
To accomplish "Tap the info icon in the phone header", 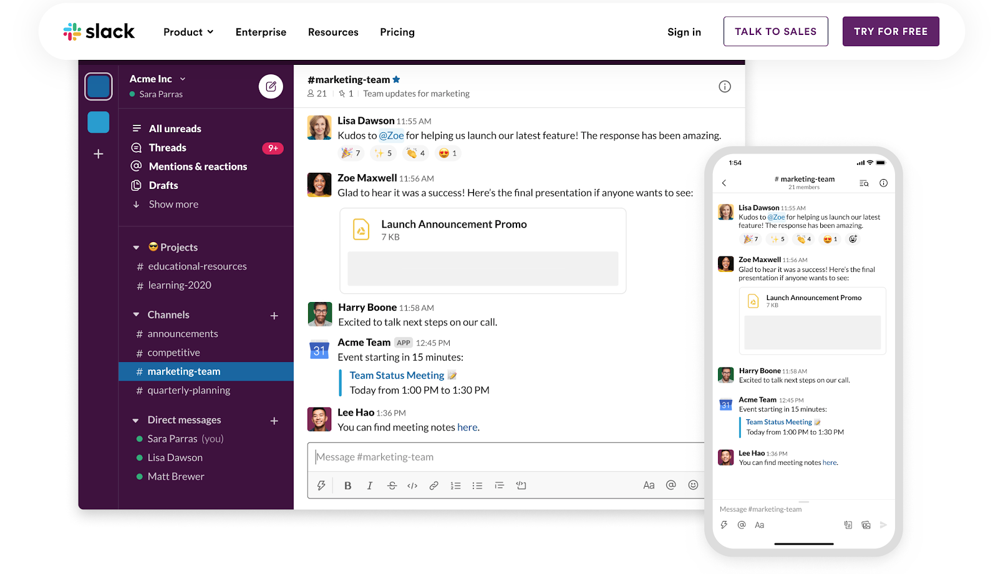I will pos(883,183).
